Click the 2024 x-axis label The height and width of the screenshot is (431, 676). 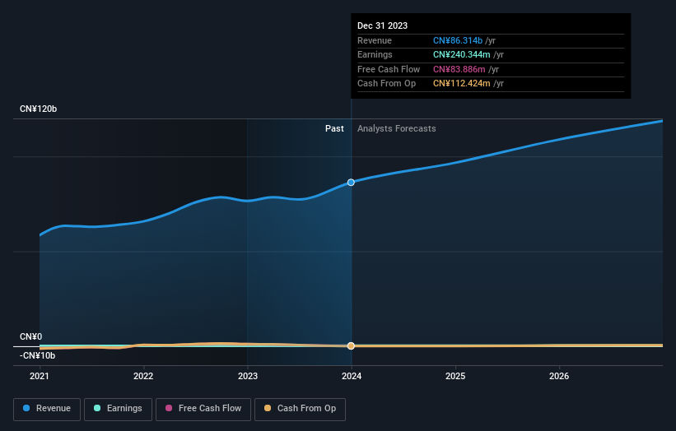pos(352,377)
